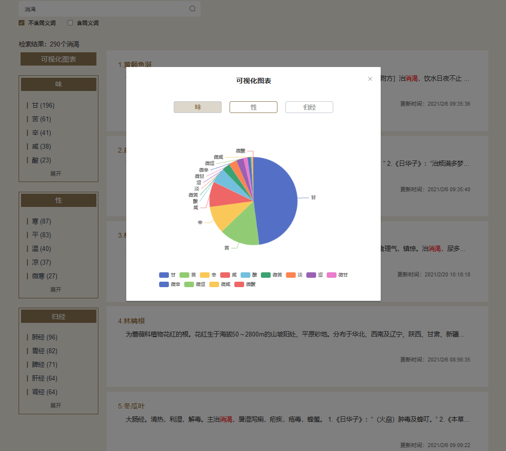The image size is (506, 451).
Task: Toggle the 苦 legend swatch
Action: [184, 275]
